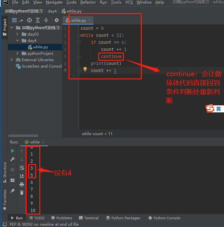Open the project view dropdown selector
The height and width of the screenshot is (227, 224).
coord(17,20)
